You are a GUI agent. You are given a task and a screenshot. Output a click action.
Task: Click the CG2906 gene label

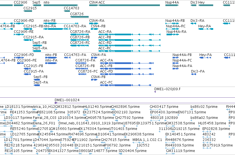pyautogui.click(x=20, y=2)
